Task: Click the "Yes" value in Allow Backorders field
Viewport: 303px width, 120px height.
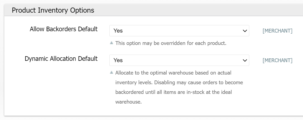Action: [x=118, y=31]
